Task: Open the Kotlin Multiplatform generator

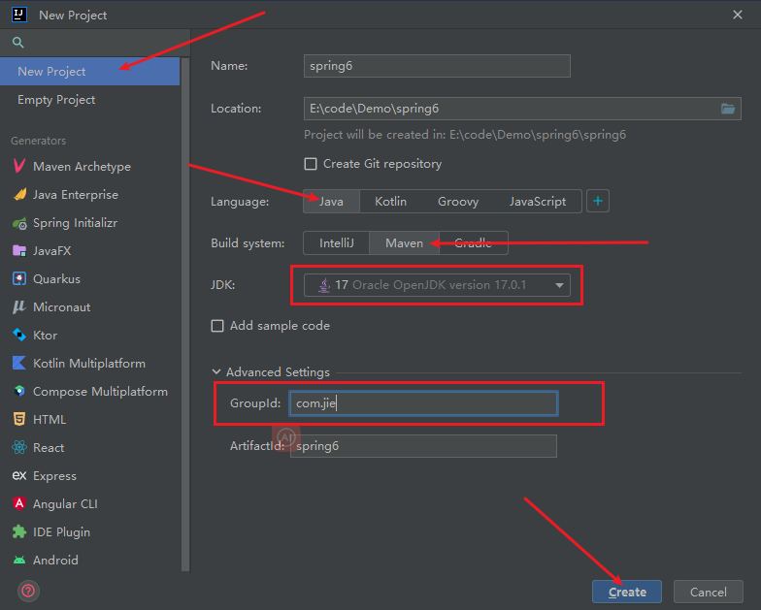Action: pos(89,363)
